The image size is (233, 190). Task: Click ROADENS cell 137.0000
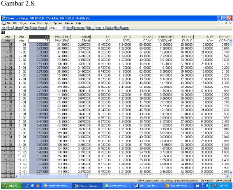(x=60, y=98)
